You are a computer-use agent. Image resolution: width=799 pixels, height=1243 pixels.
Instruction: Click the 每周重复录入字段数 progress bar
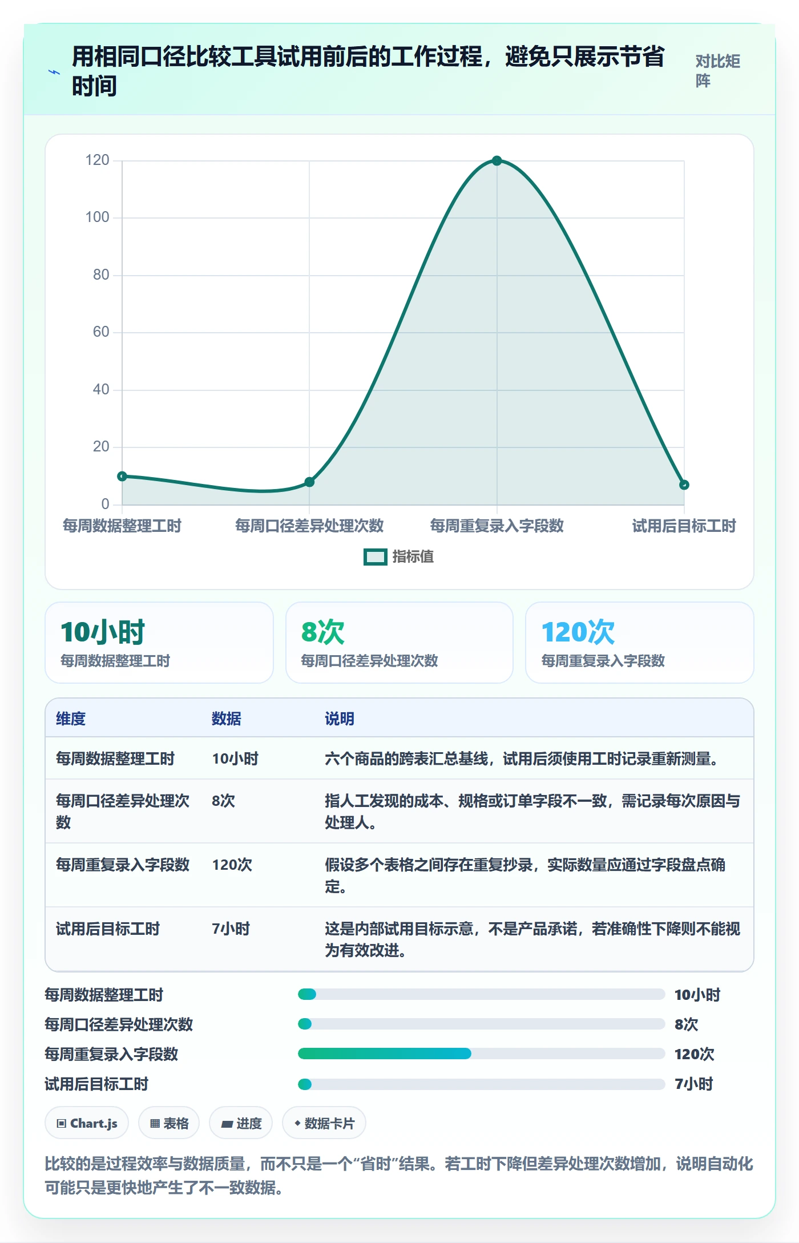click(481, 1054)
